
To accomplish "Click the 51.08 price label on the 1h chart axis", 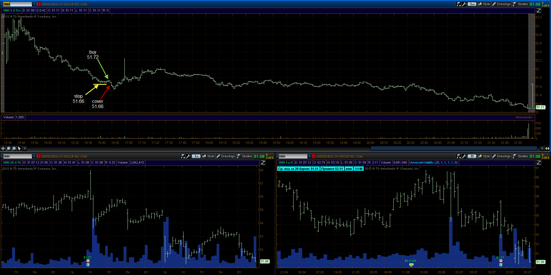I will tap(265, 261).
